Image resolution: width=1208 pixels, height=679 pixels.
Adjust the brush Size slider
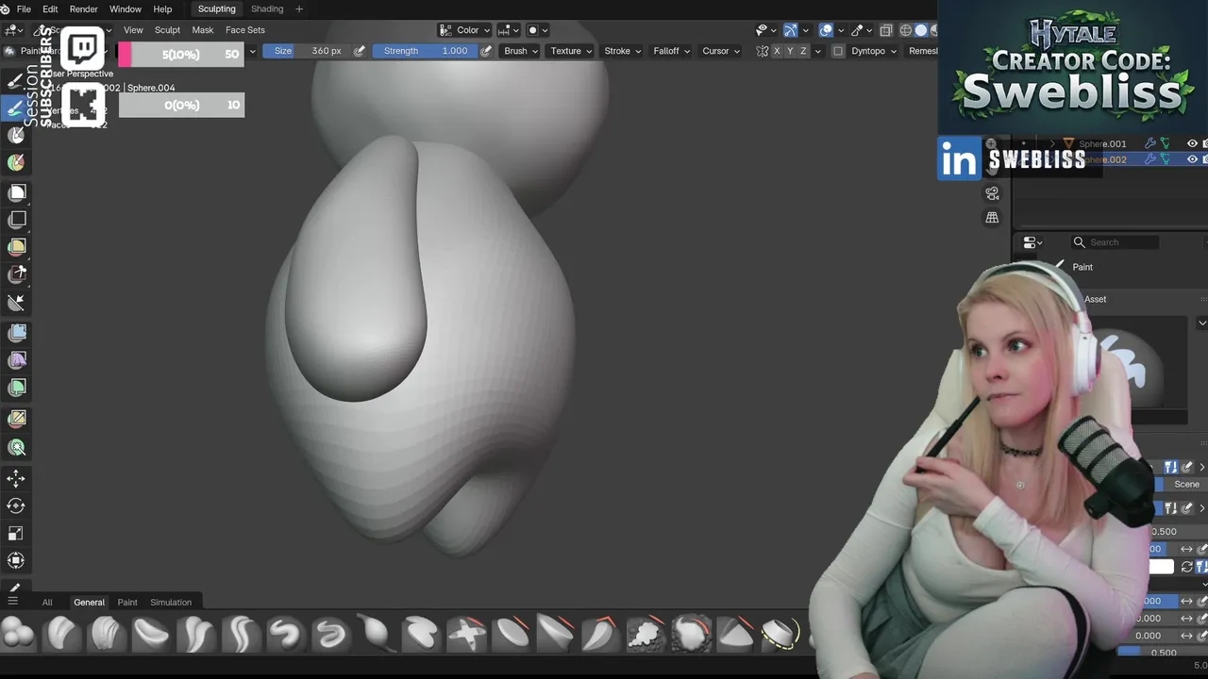coord(307,51)
